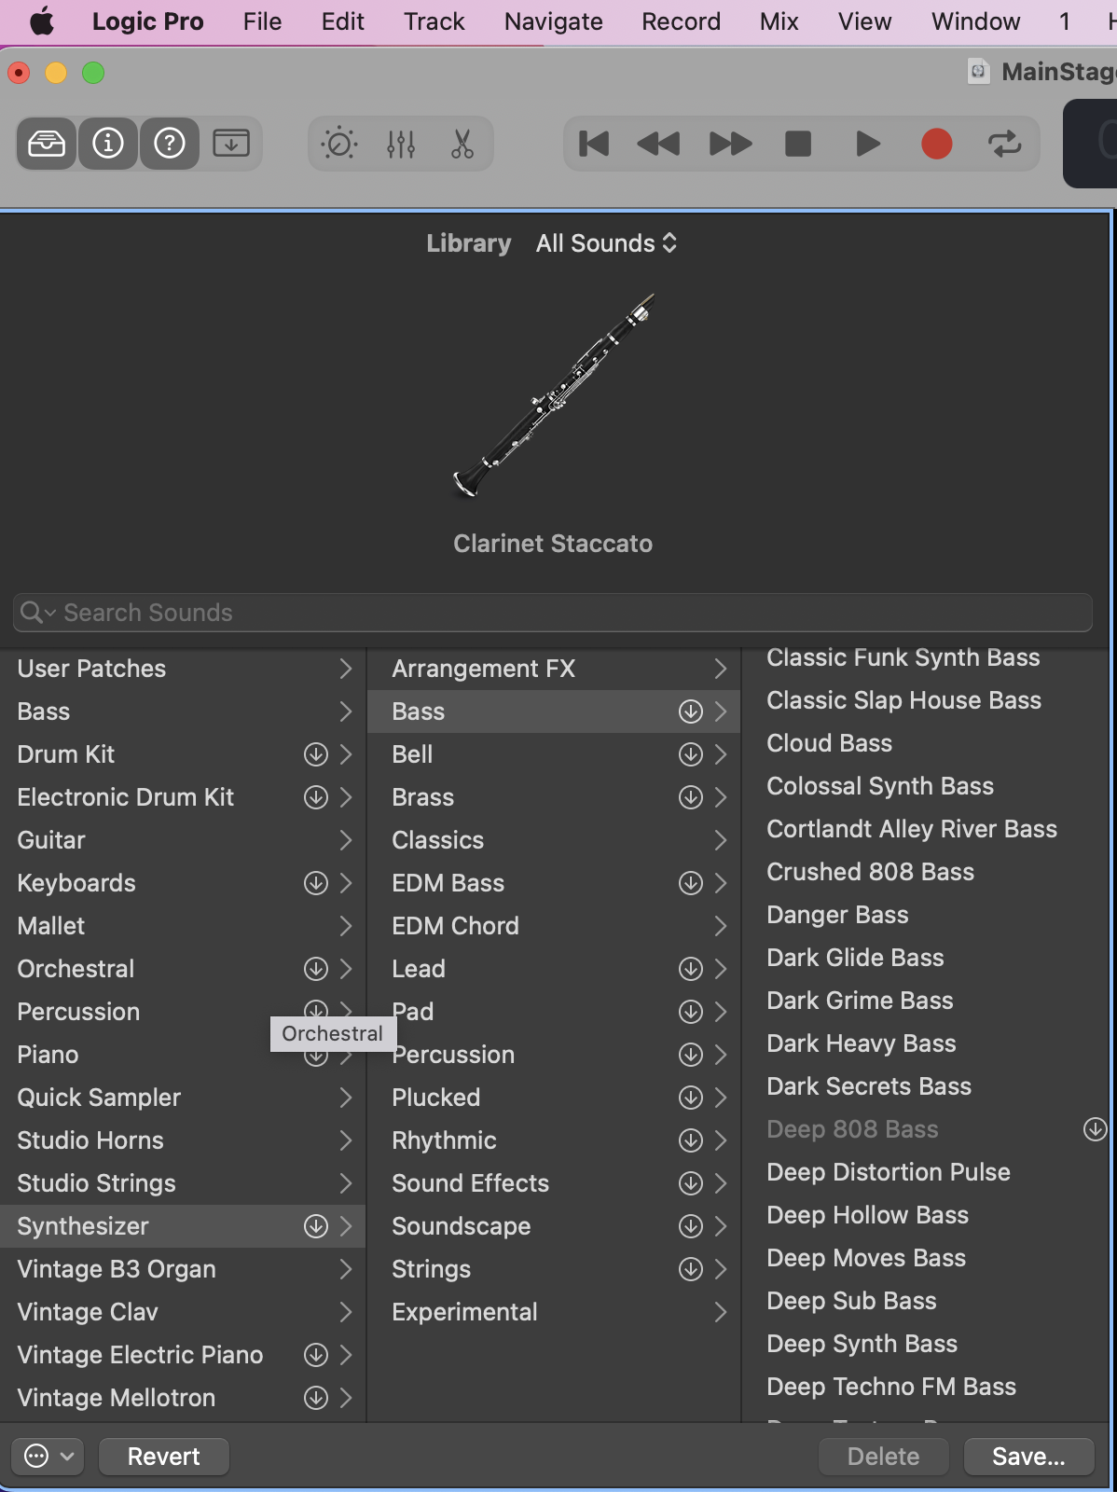
Task: Click the Rewind transport button
Action: (x=658, y=144)
